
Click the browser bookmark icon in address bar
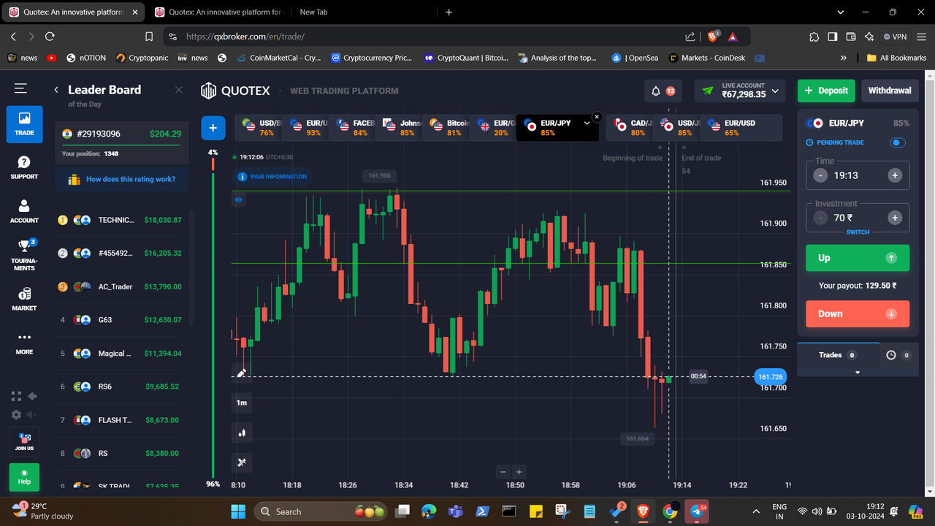149,36
